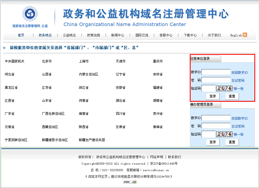259x188 pixels.
Task: Open the 公益域名 menu item
Action: 69,35
